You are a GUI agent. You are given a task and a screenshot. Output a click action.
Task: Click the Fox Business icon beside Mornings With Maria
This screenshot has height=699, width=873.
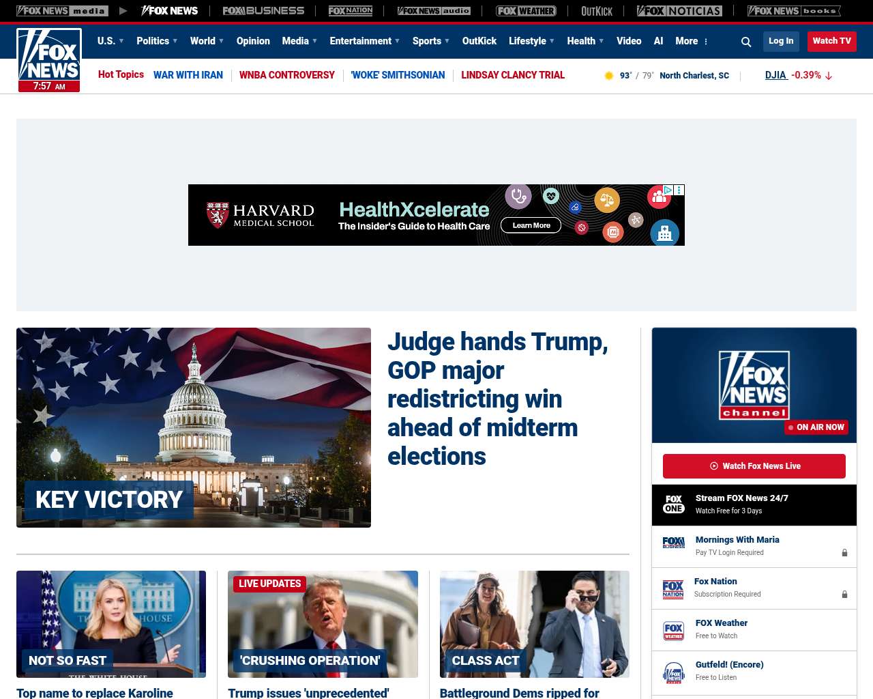pos(674,543)
